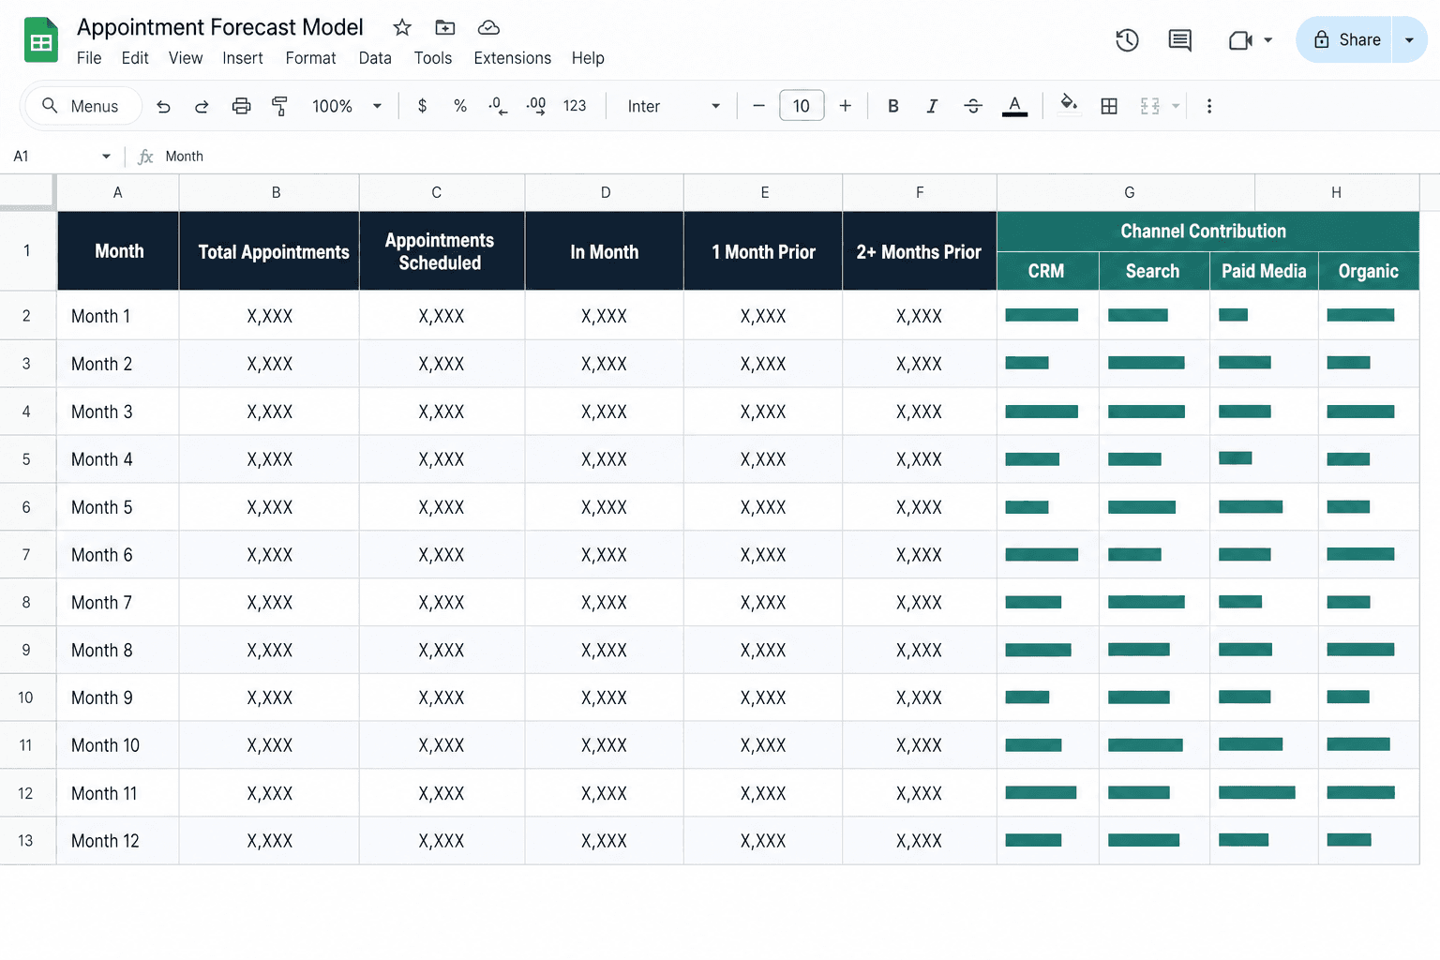Select the Month 5 cell
Viewport: 1440px width, 960px height.
(x=118, y=507)
